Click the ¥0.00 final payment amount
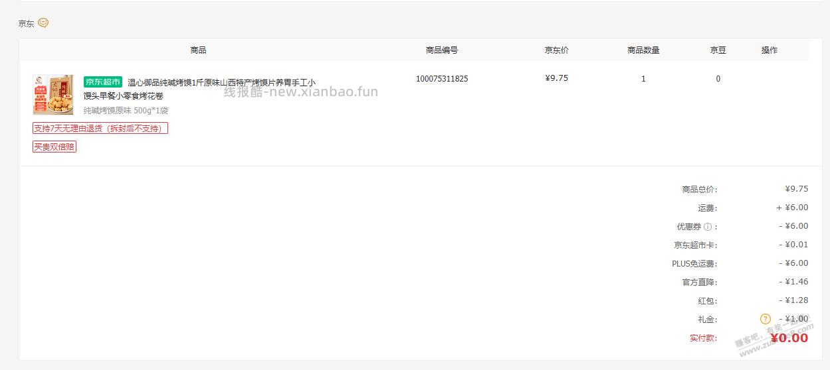830x370 pixels. (x=788, y=338)
